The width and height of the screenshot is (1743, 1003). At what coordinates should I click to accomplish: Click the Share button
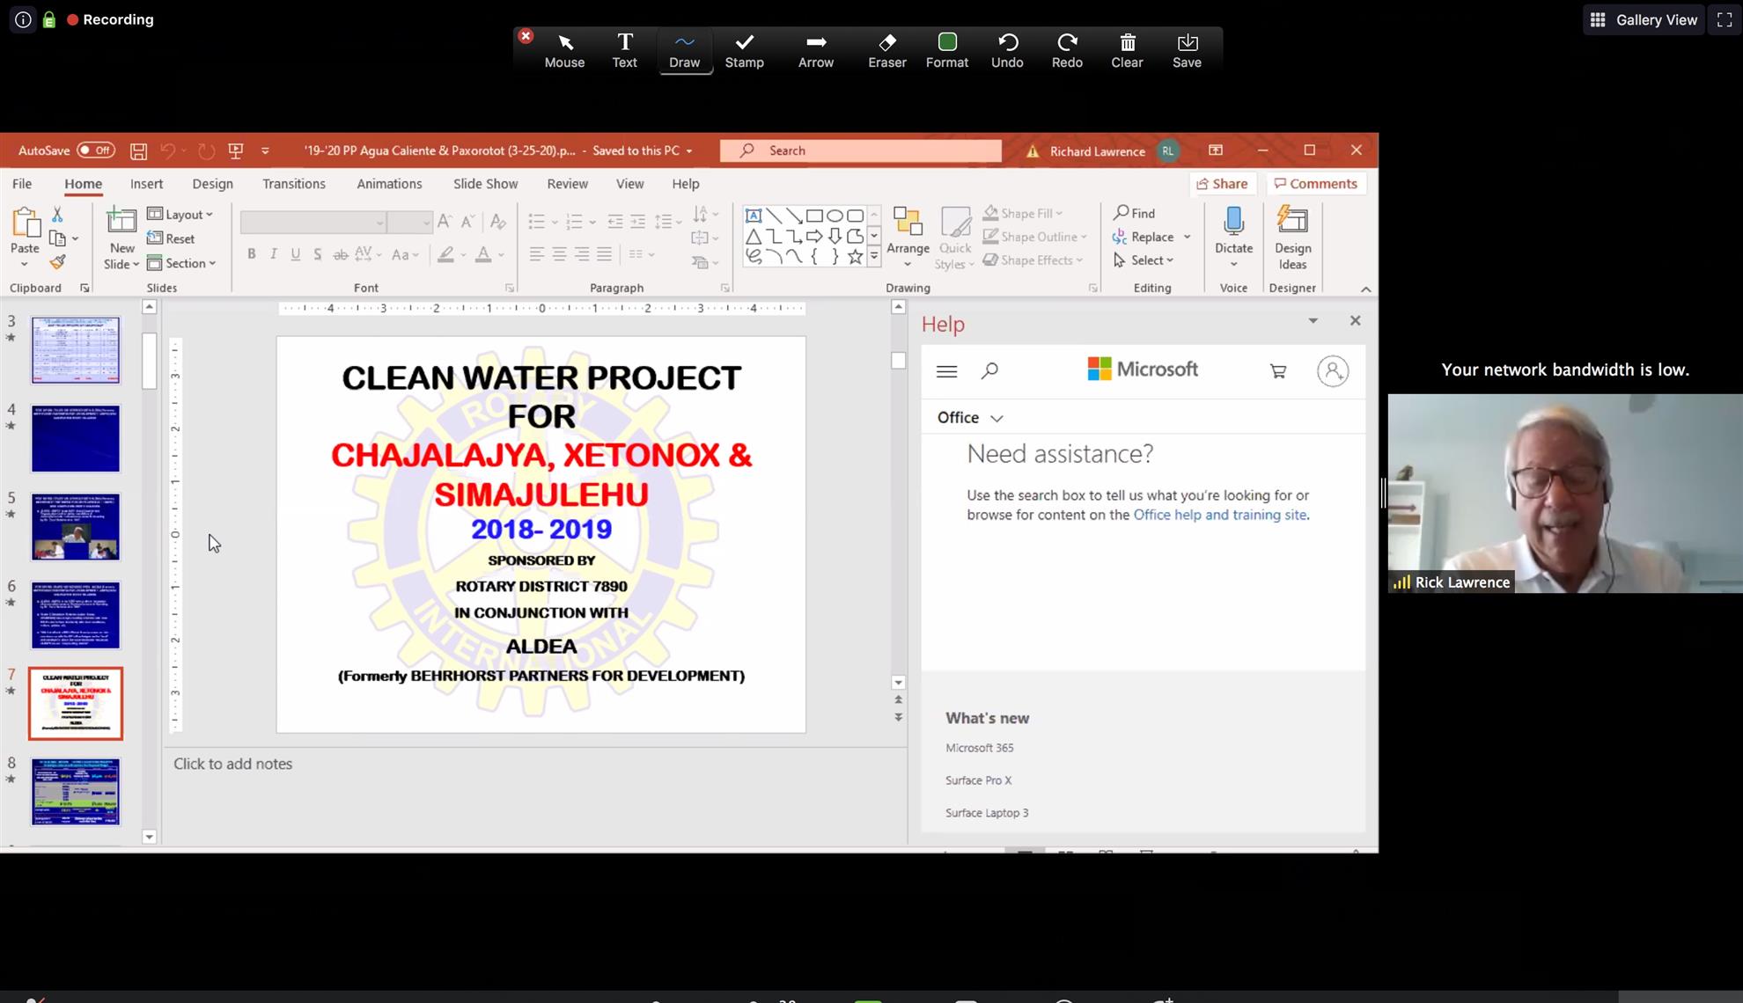click(1221, 184)
